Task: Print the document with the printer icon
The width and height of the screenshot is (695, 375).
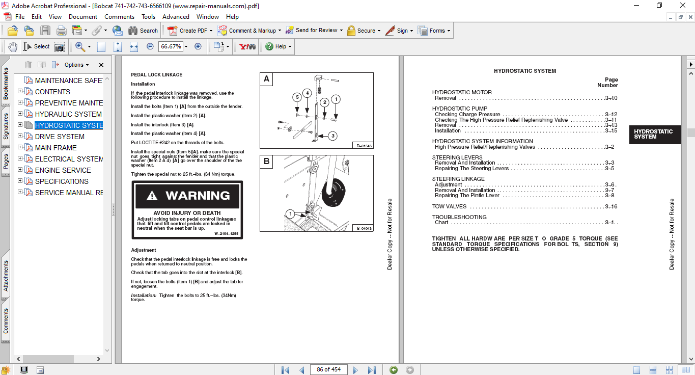Action: (x=61, y=31)
